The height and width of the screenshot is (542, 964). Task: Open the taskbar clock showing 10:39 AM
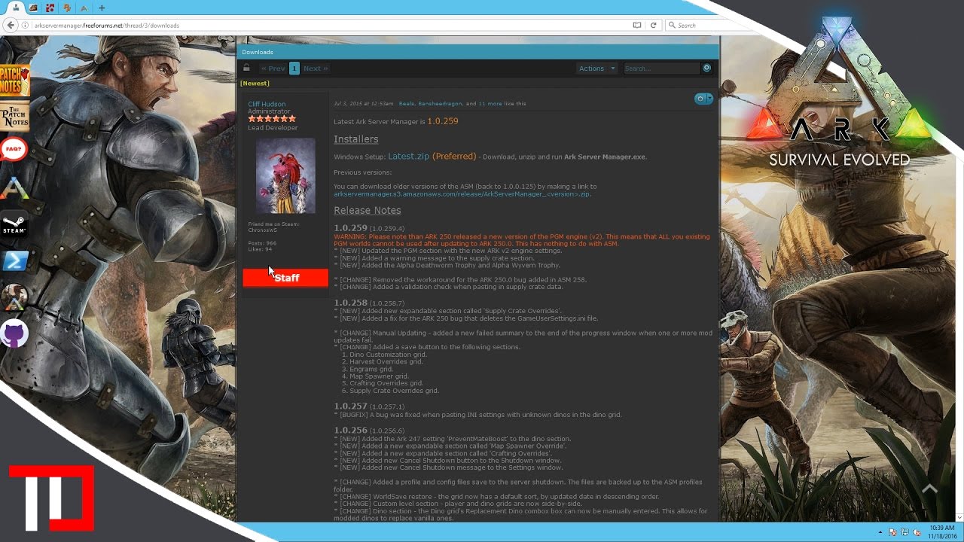[942, 531]
